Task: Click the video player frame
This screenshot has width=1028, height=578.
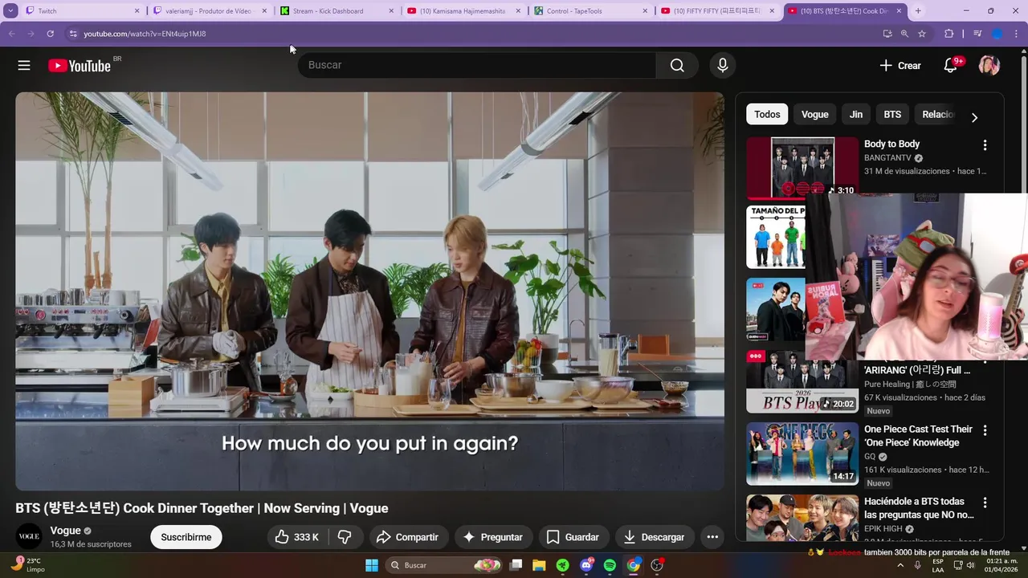Action: point(369,291)
